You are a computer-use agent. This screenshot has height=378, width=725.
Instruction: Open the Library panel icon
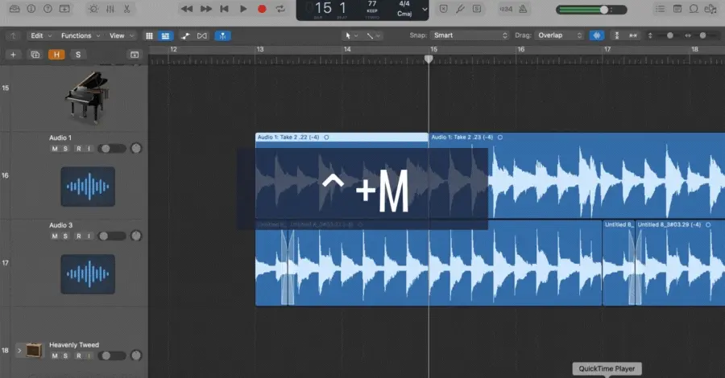click(14, 9)
